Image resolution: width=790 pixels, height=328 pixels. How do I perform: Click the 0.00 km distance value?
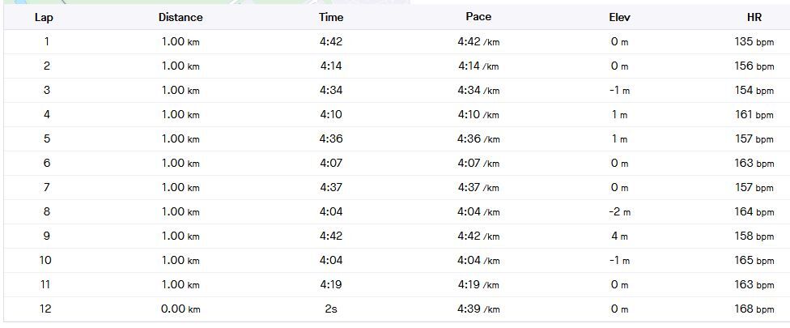click(x=181, y=309)
